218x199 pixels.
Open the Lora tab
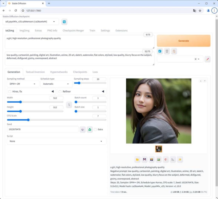click(95, 72)
